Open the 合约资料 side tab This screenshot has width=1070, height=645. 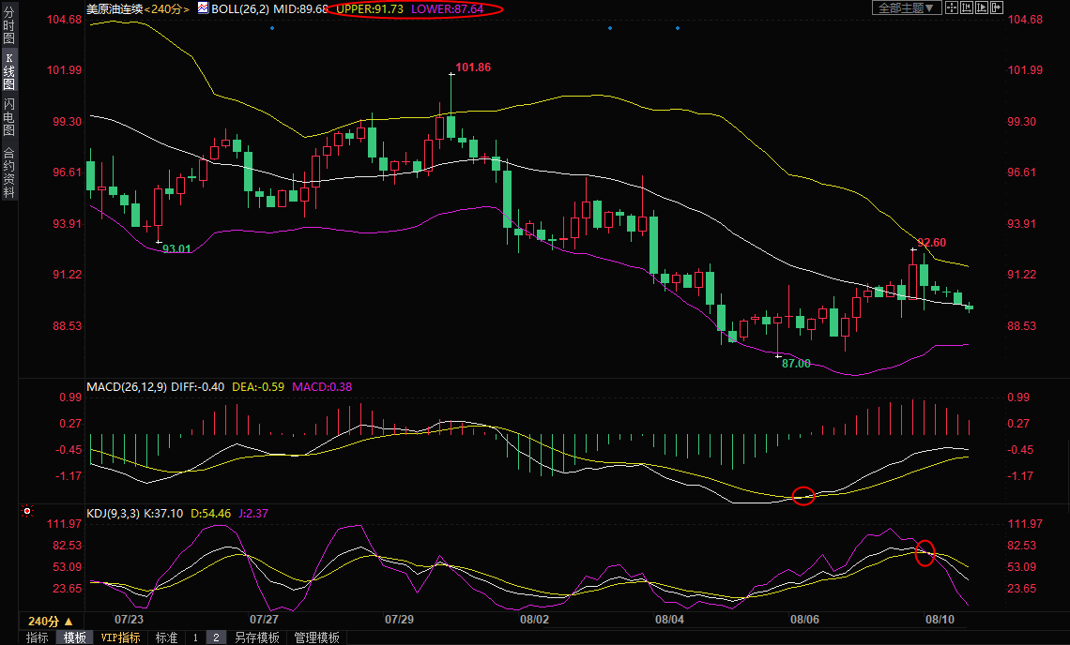click(8, 172)
